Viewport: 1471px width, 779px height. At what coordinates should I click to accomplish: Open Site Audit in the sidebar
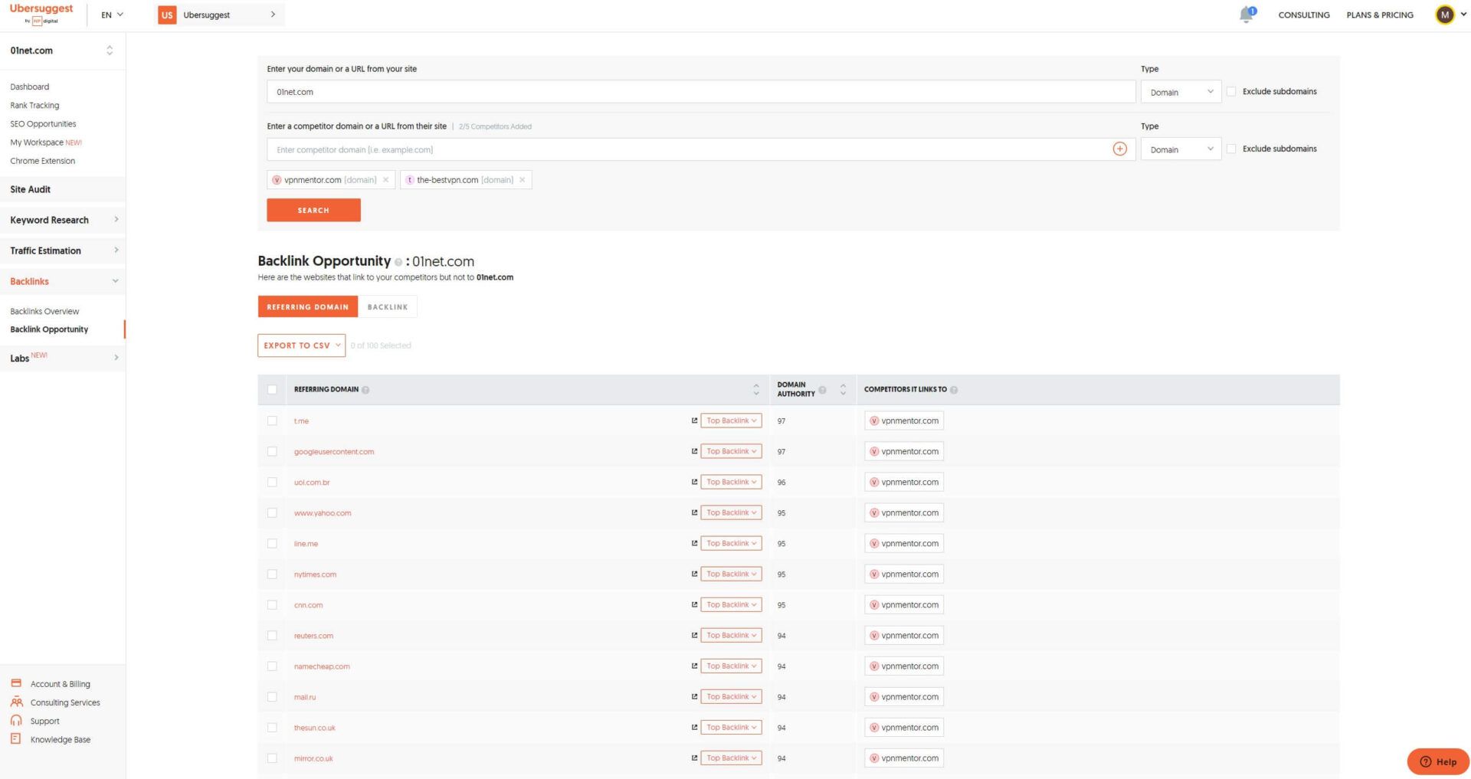[63, 189]
